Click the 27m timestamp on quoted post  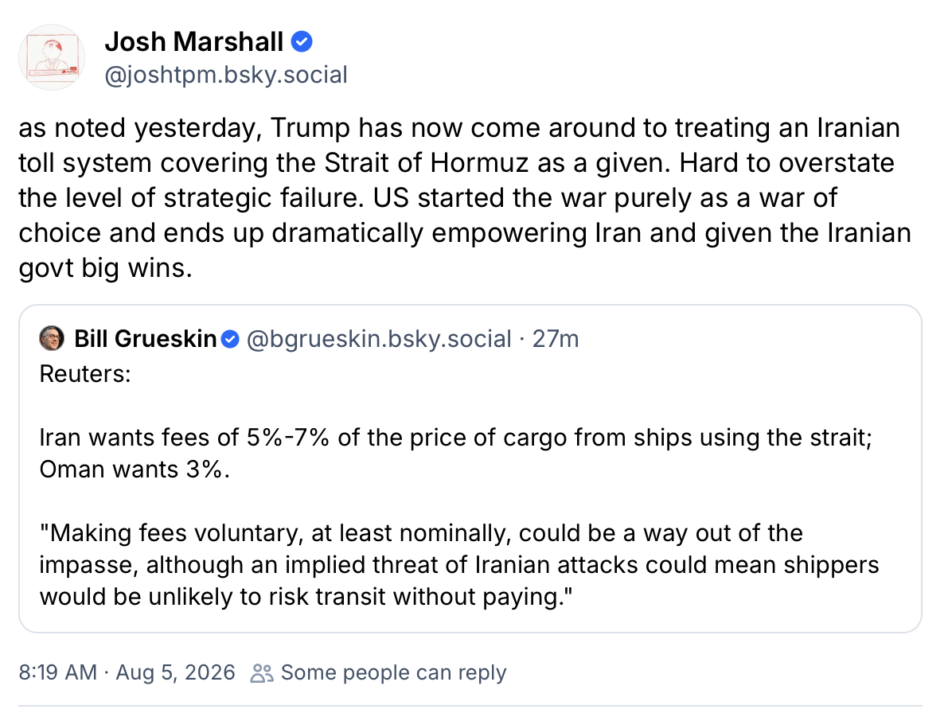pos(556,339)
